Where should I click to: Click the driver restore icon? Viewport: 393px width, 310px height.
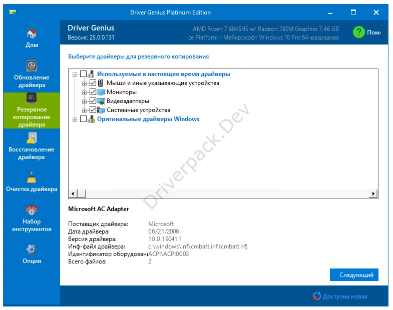(32, 137)
